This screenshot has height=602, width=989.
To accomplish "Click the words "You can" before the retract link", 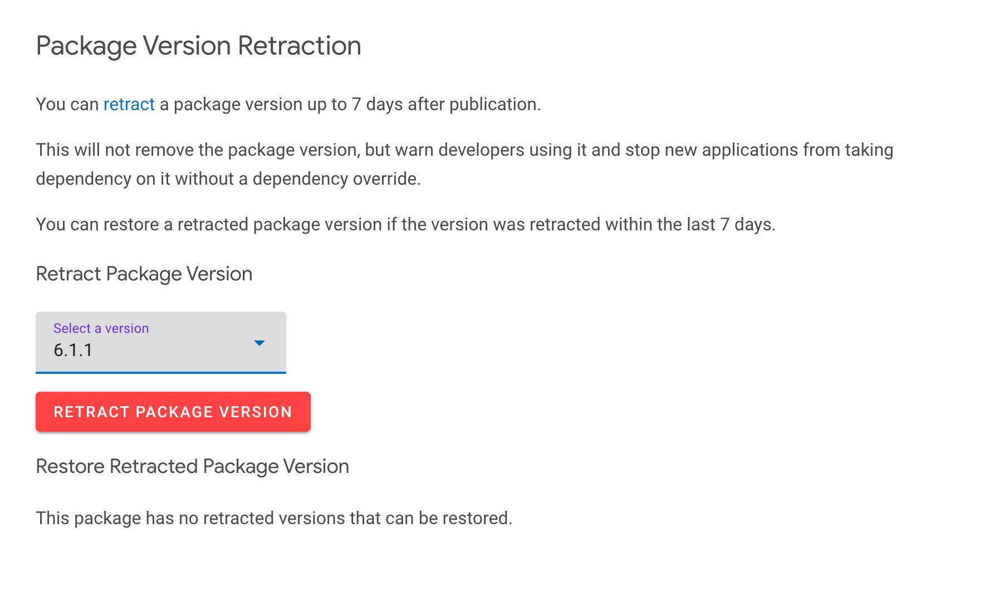I will pyautogui.click(x=67, y=105).
